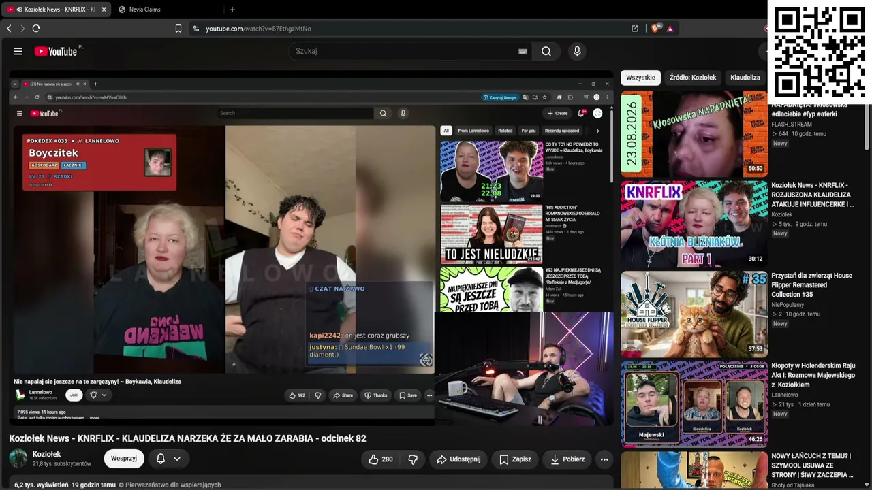Start voice search with microphone
The width and height of the screenshot is (872, 490).
577,51
